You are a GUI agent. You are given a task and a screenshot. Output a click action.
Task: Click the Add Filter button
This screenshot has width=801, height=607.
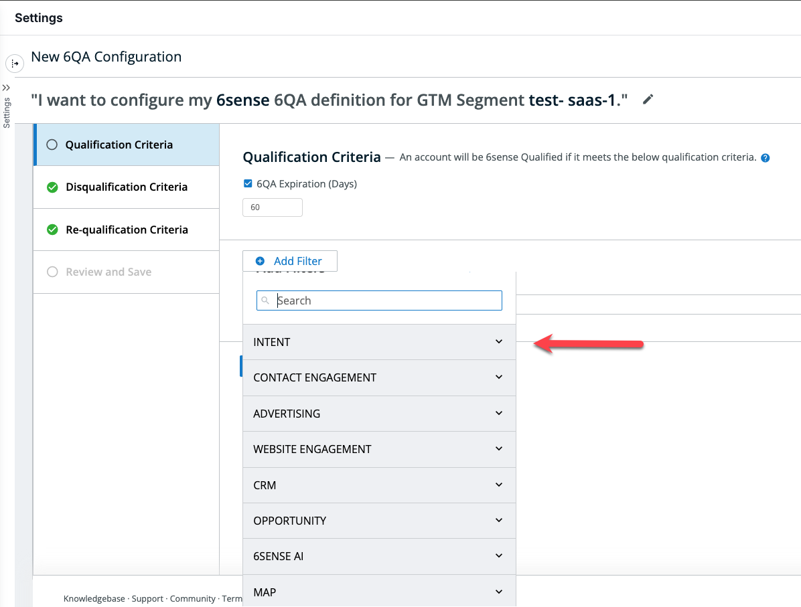(289, 261)
